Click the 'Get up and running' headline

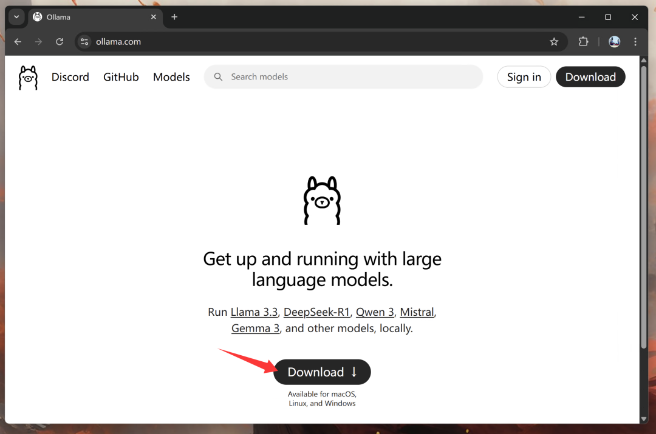(322, 269)
